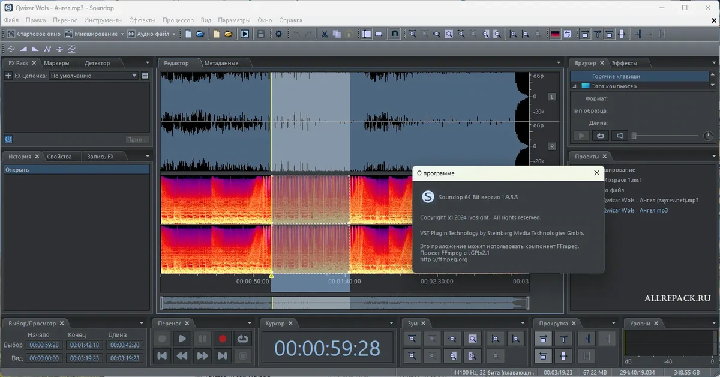Click the copy icon in toolbar
This screenshot has height=377, width=720.
pos(337,34)
